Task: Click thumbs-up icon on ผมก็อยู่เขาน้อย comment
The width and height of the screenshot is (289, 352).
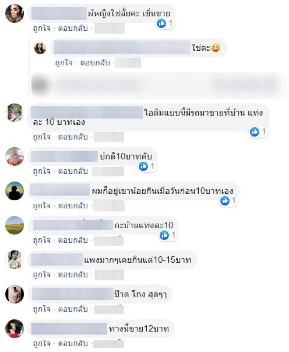Action: click(225, 200)
